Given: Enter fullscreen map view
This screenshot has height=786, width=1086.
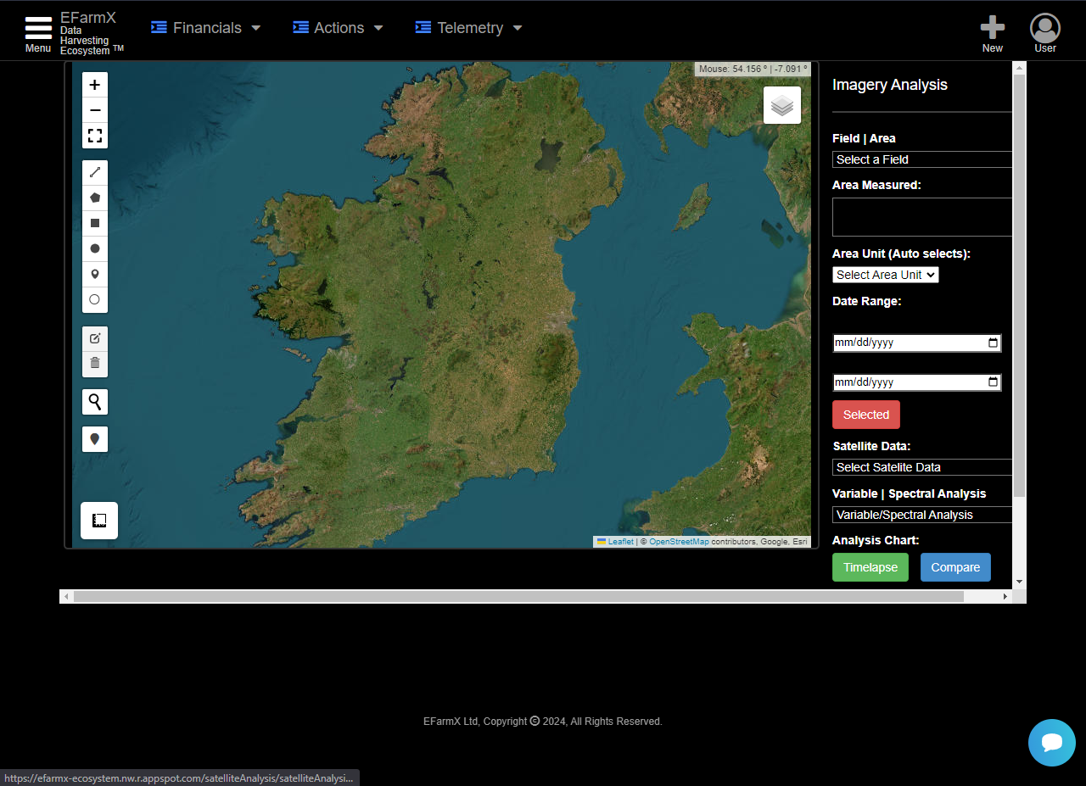Looking at the screenshot, I should 95,136.
